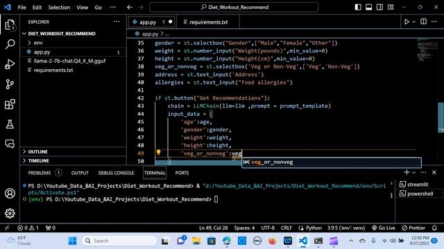Open the Edit menu

[37, 8]
